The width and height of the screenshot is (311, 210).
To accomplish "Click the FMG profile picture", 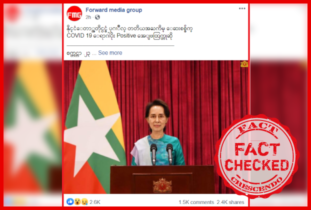I will click(74, 13).
